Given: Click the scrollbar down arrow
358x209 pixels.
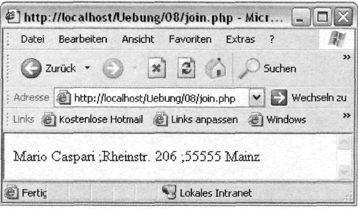Looking at the screenshot, I should point(344,171).
